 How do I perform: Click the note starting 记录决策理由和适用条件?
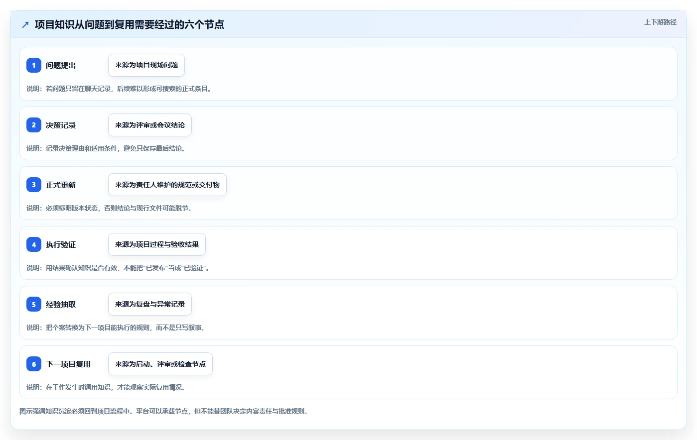(x=106, y=148)
